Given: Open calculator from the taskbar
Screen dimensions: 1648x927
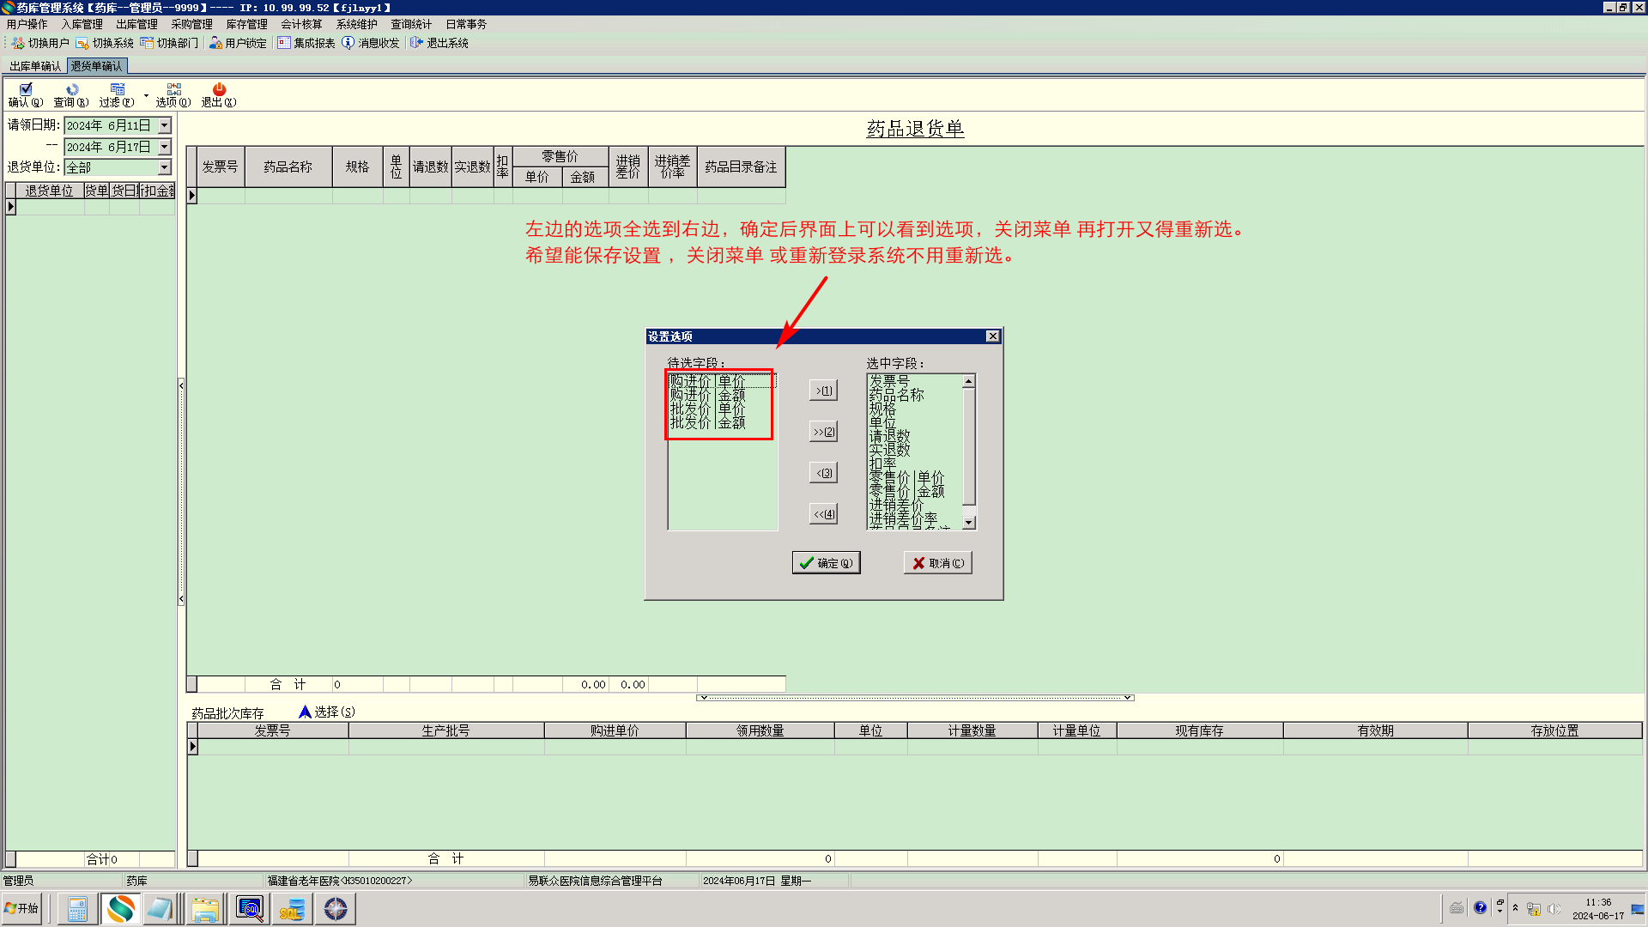Looking at the screenshot, I should pos(77,909).
